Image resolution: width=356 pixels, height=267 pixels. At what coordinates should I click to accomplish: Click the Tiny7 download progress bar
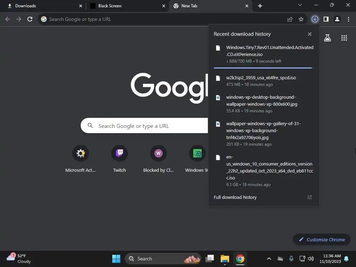(264, 68)
